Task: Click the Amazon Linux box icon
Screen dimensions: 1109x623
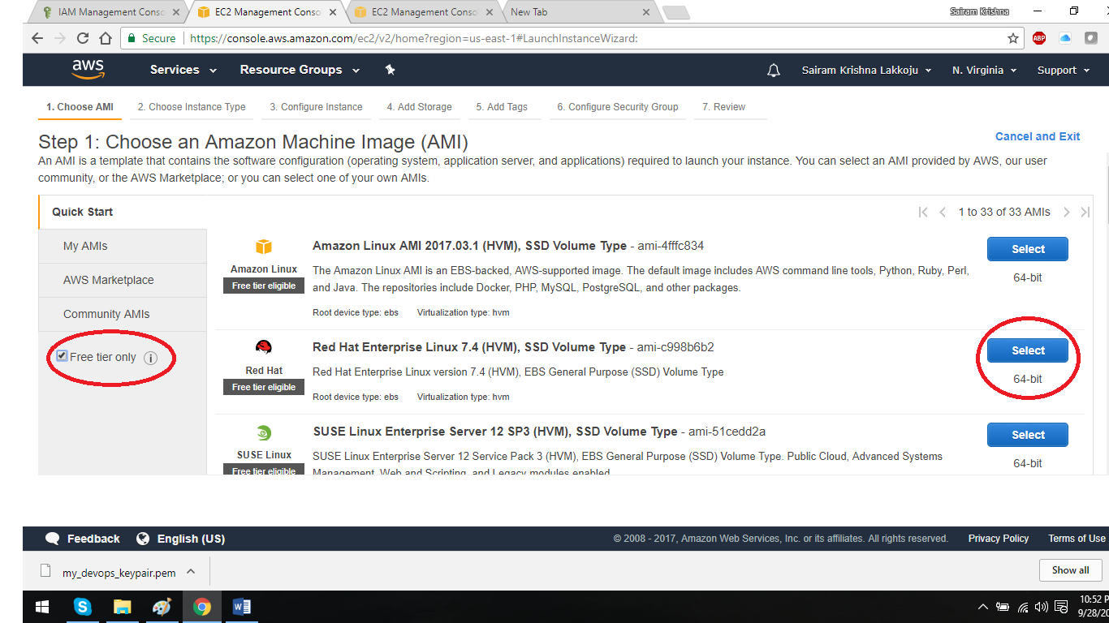Action: (x=264, y=247)
